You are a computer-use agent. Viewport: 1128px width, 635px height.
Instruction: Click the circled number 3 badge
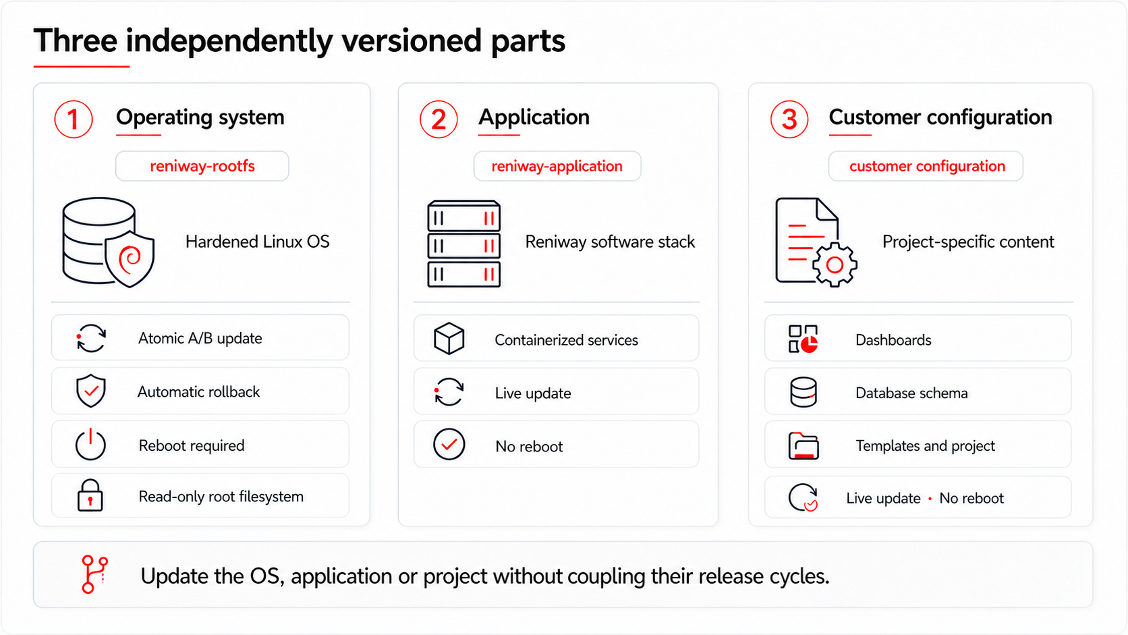click(x=789, y=119)
